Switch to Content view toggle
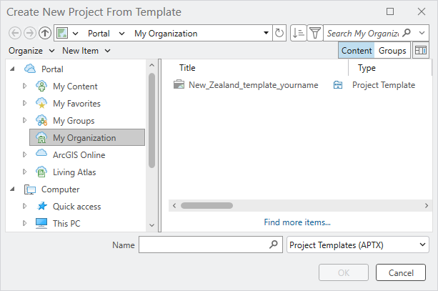The image size is (438, 291). pyautogui.click(x=357, y=51)
